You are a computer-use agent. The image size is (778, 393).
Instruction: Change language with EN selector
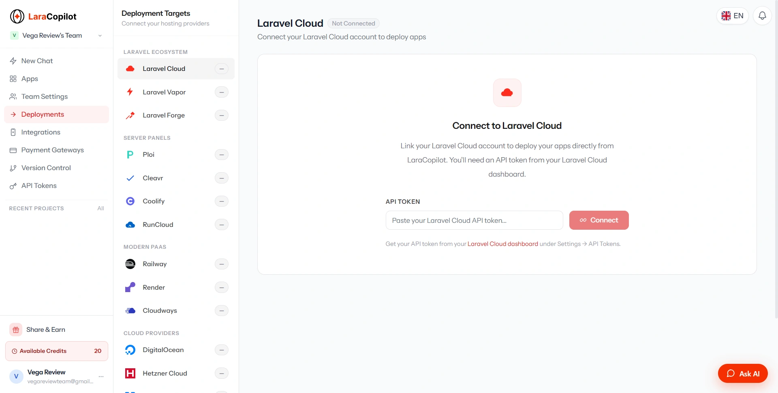pyautogui.click(x=733, y=16)
